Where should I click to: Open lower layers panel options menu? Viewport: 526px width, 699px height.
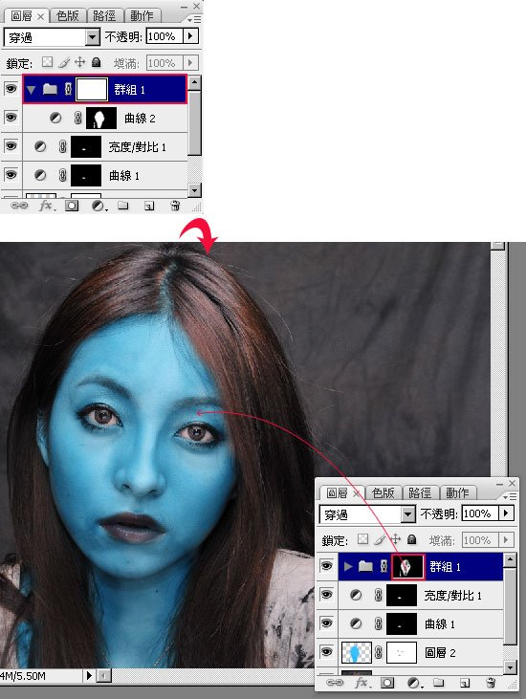click(510, 496)
